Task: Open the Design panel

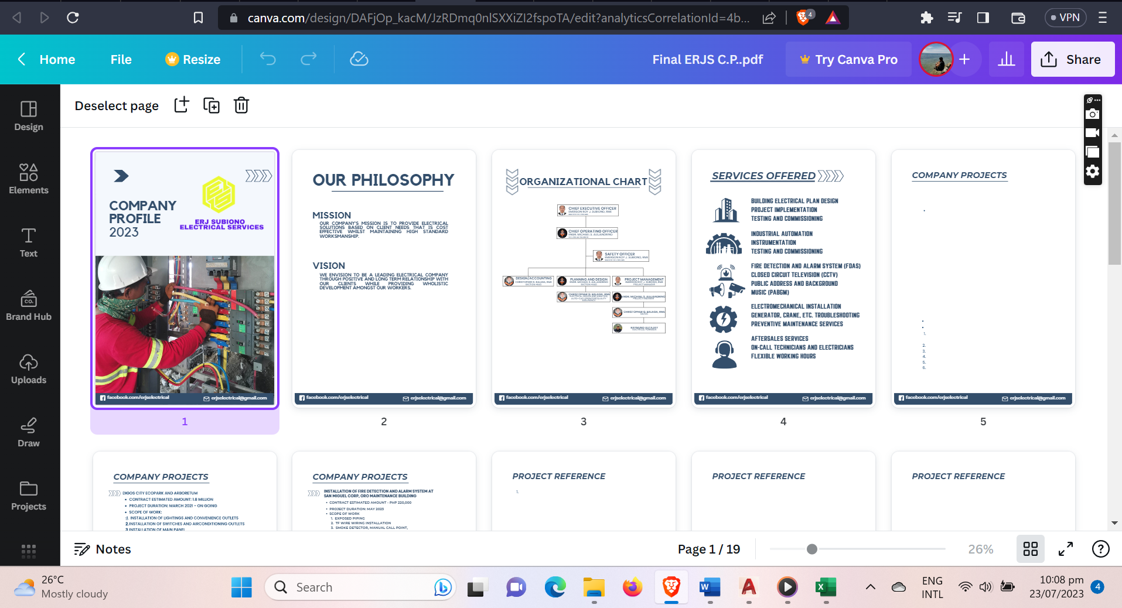Action: 29,116
